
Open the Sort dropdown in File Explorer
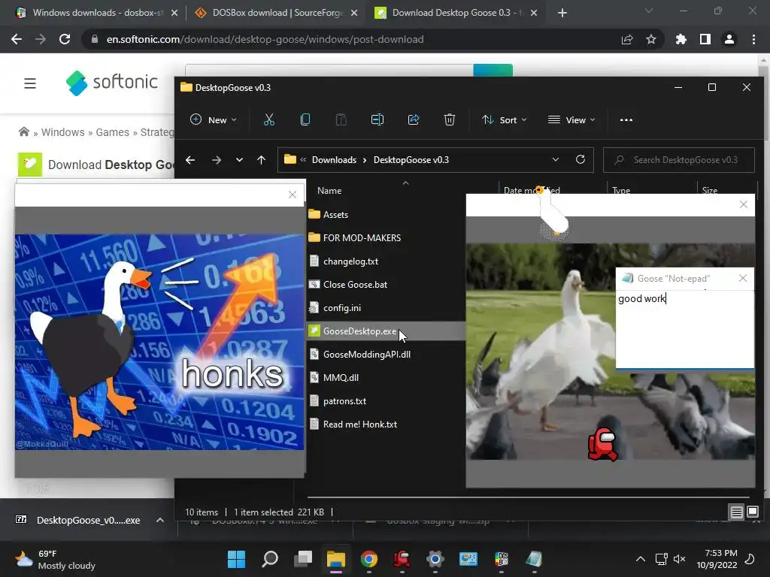pyautogui.click(x=505, y=119)
